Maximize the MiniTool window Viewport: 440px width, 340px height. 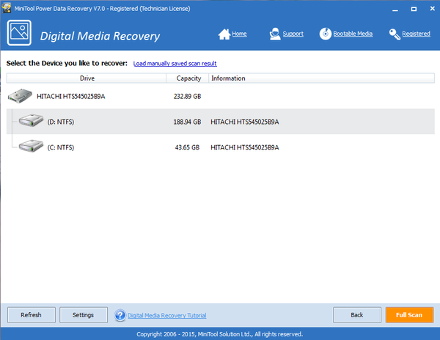click(414, 9)
